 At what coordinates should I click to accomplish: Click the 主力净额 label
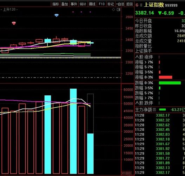[143, 110]
